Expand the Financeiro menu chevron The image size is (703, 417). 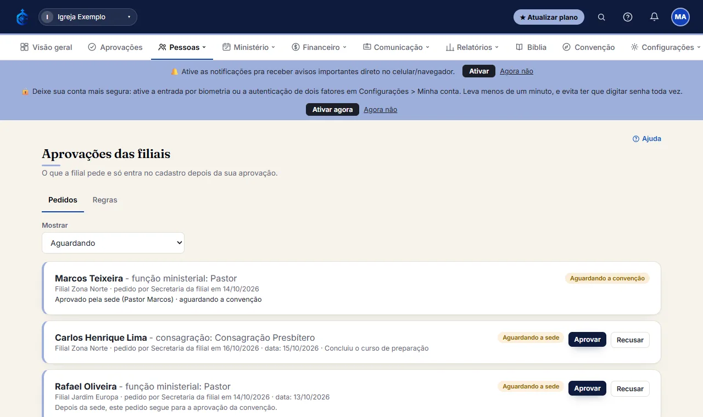click(345, 47)
